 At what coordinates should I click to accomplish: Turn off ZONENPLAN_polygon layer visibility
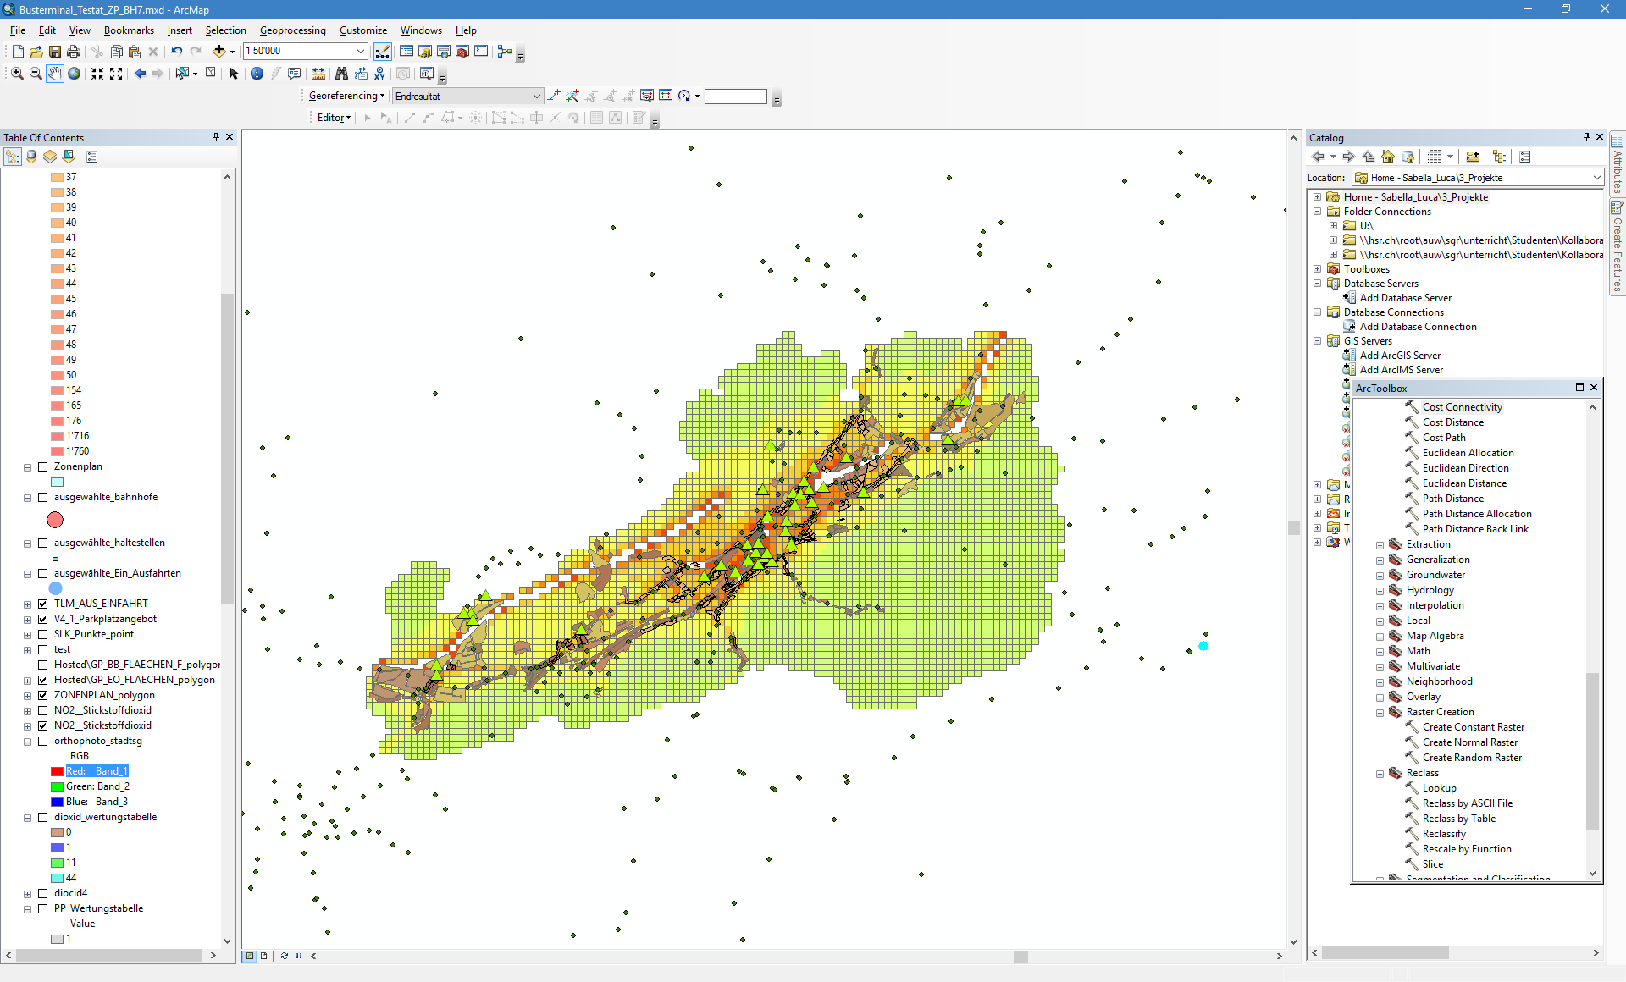43,695
